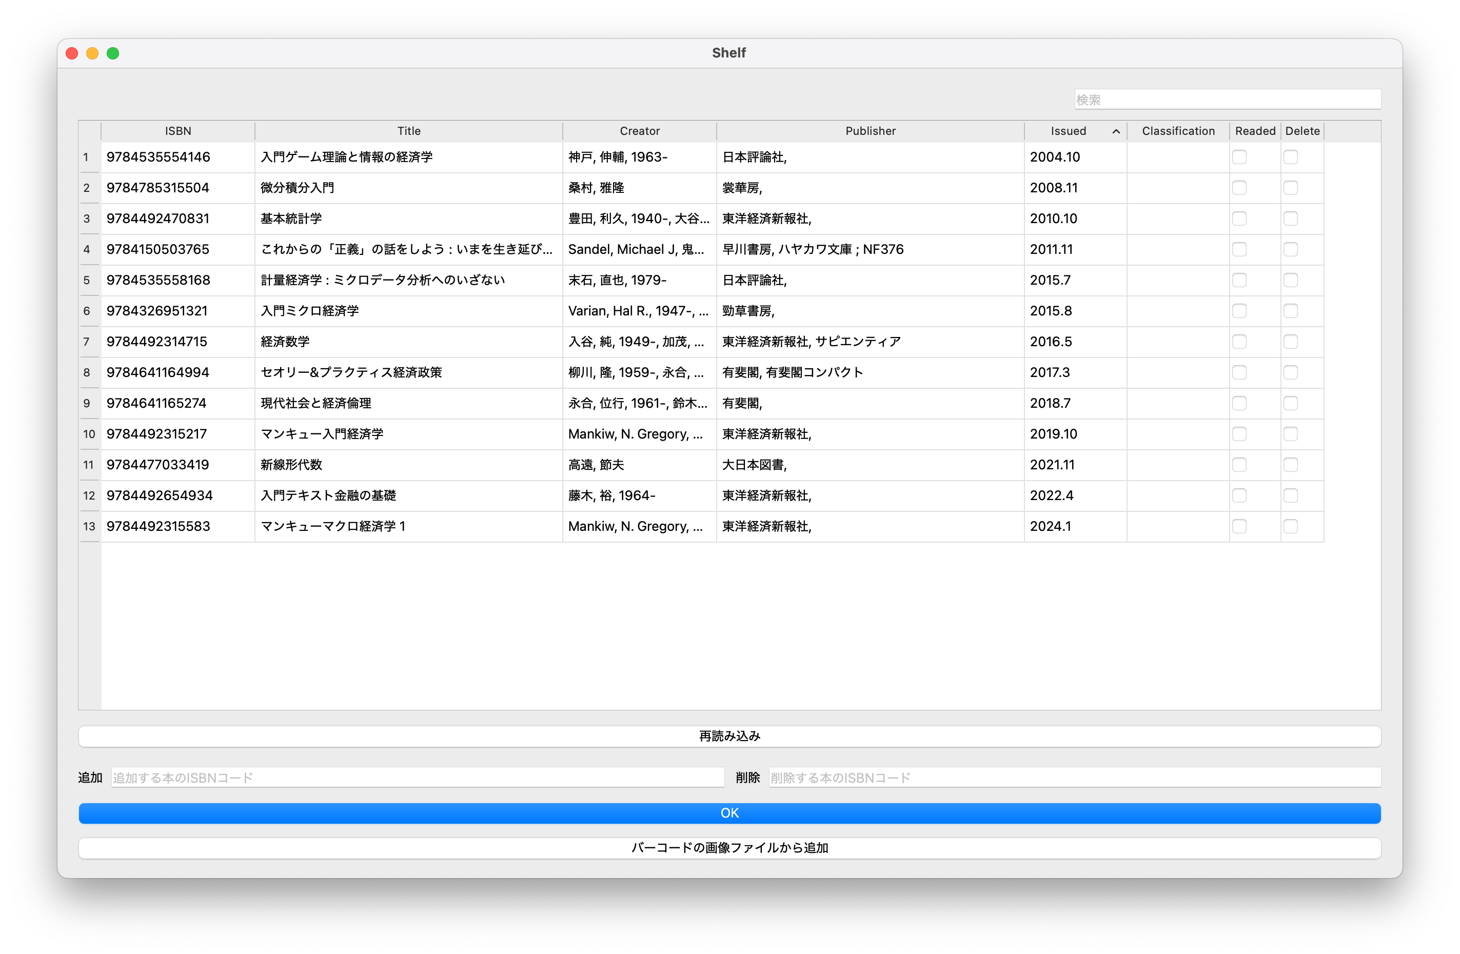The height and width of the screenshot is (954, 1460).
Task: Sort the table by the Publisher column
Action: point(870,131)
